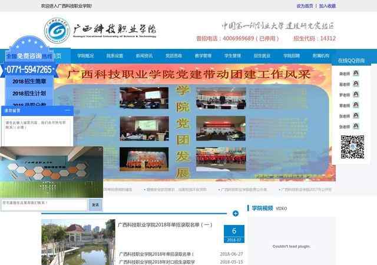Click the bottom-left stage performance photo
Screen dimensions: 377x265
click(x=144, y=159)
